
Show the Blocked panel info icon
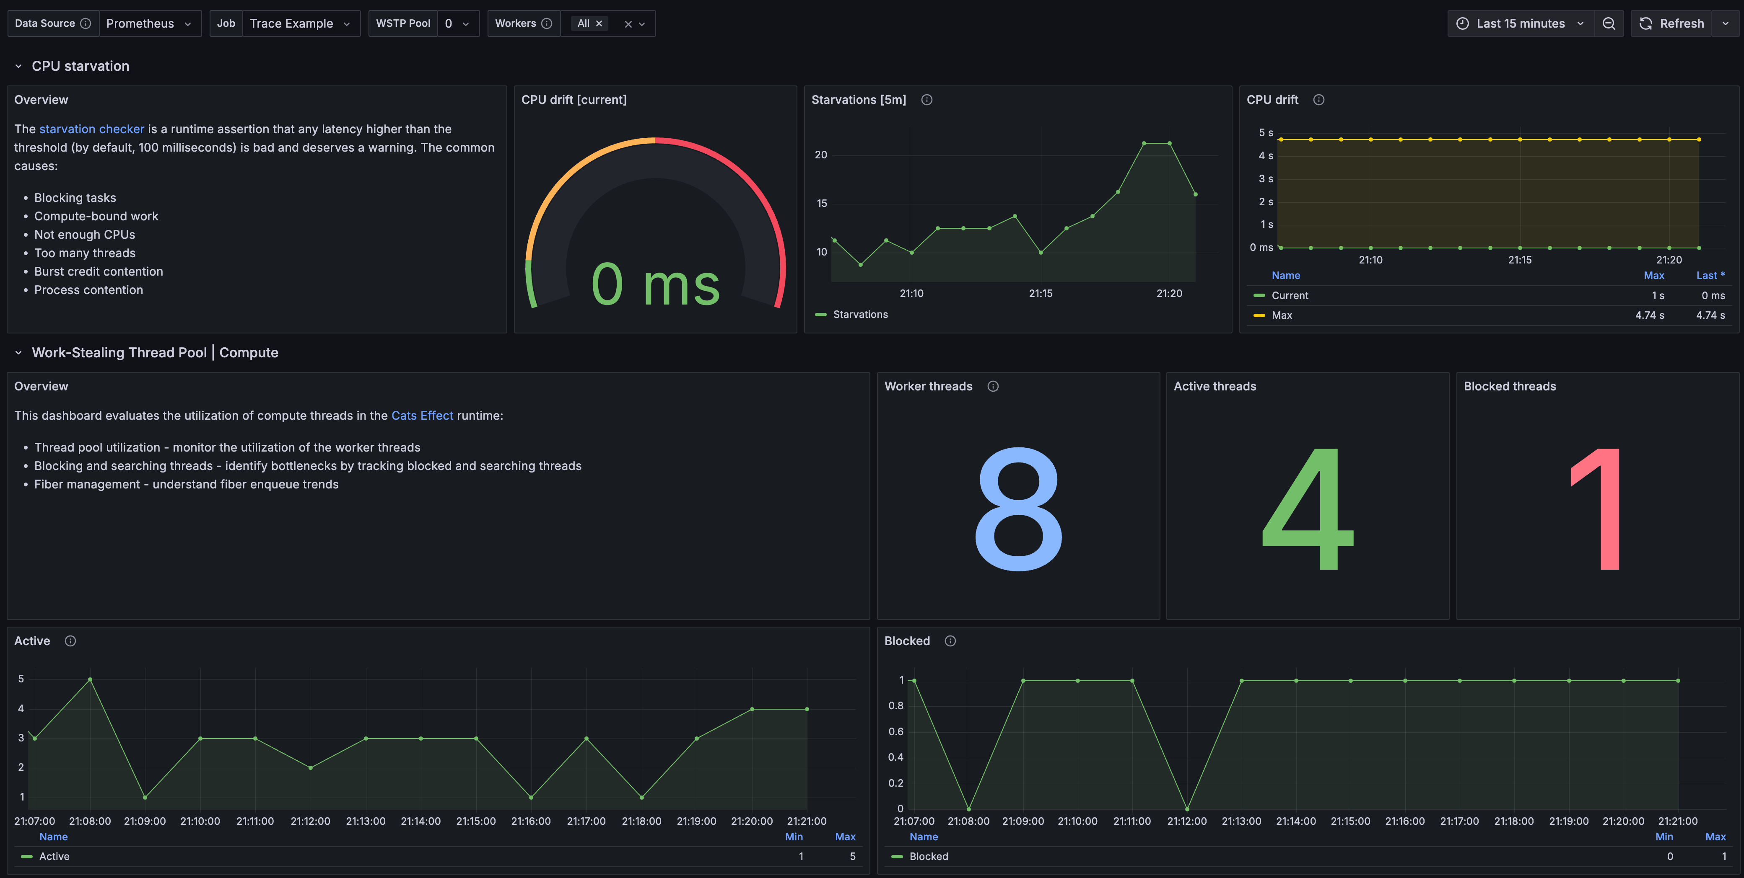click(950, 641)
